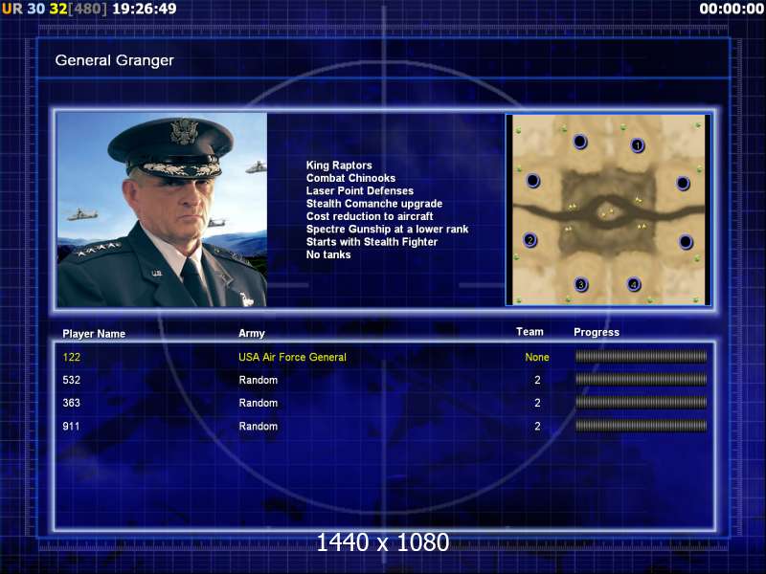The width and height of the screenshot is (766, 574).
Task: Select player name "532"
Action: pyautogui.click(x=71, y=380)
